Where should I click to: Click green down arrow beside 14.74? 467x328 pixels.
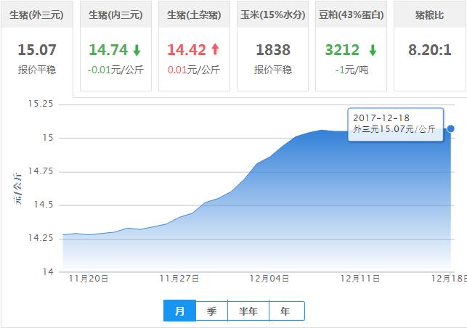[137, 50]
